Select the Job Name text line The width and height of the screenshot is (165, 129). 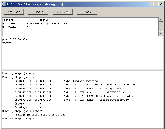click(35, 24)
